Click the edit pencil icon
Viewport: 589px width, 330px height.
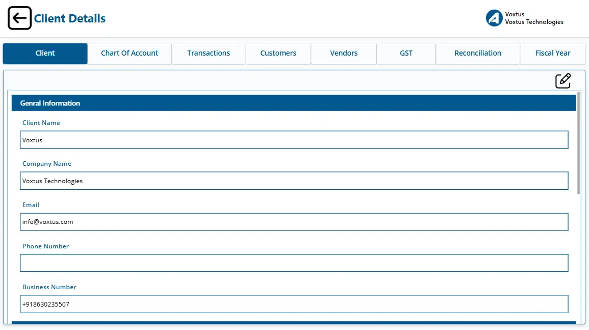tap(562, 81)
